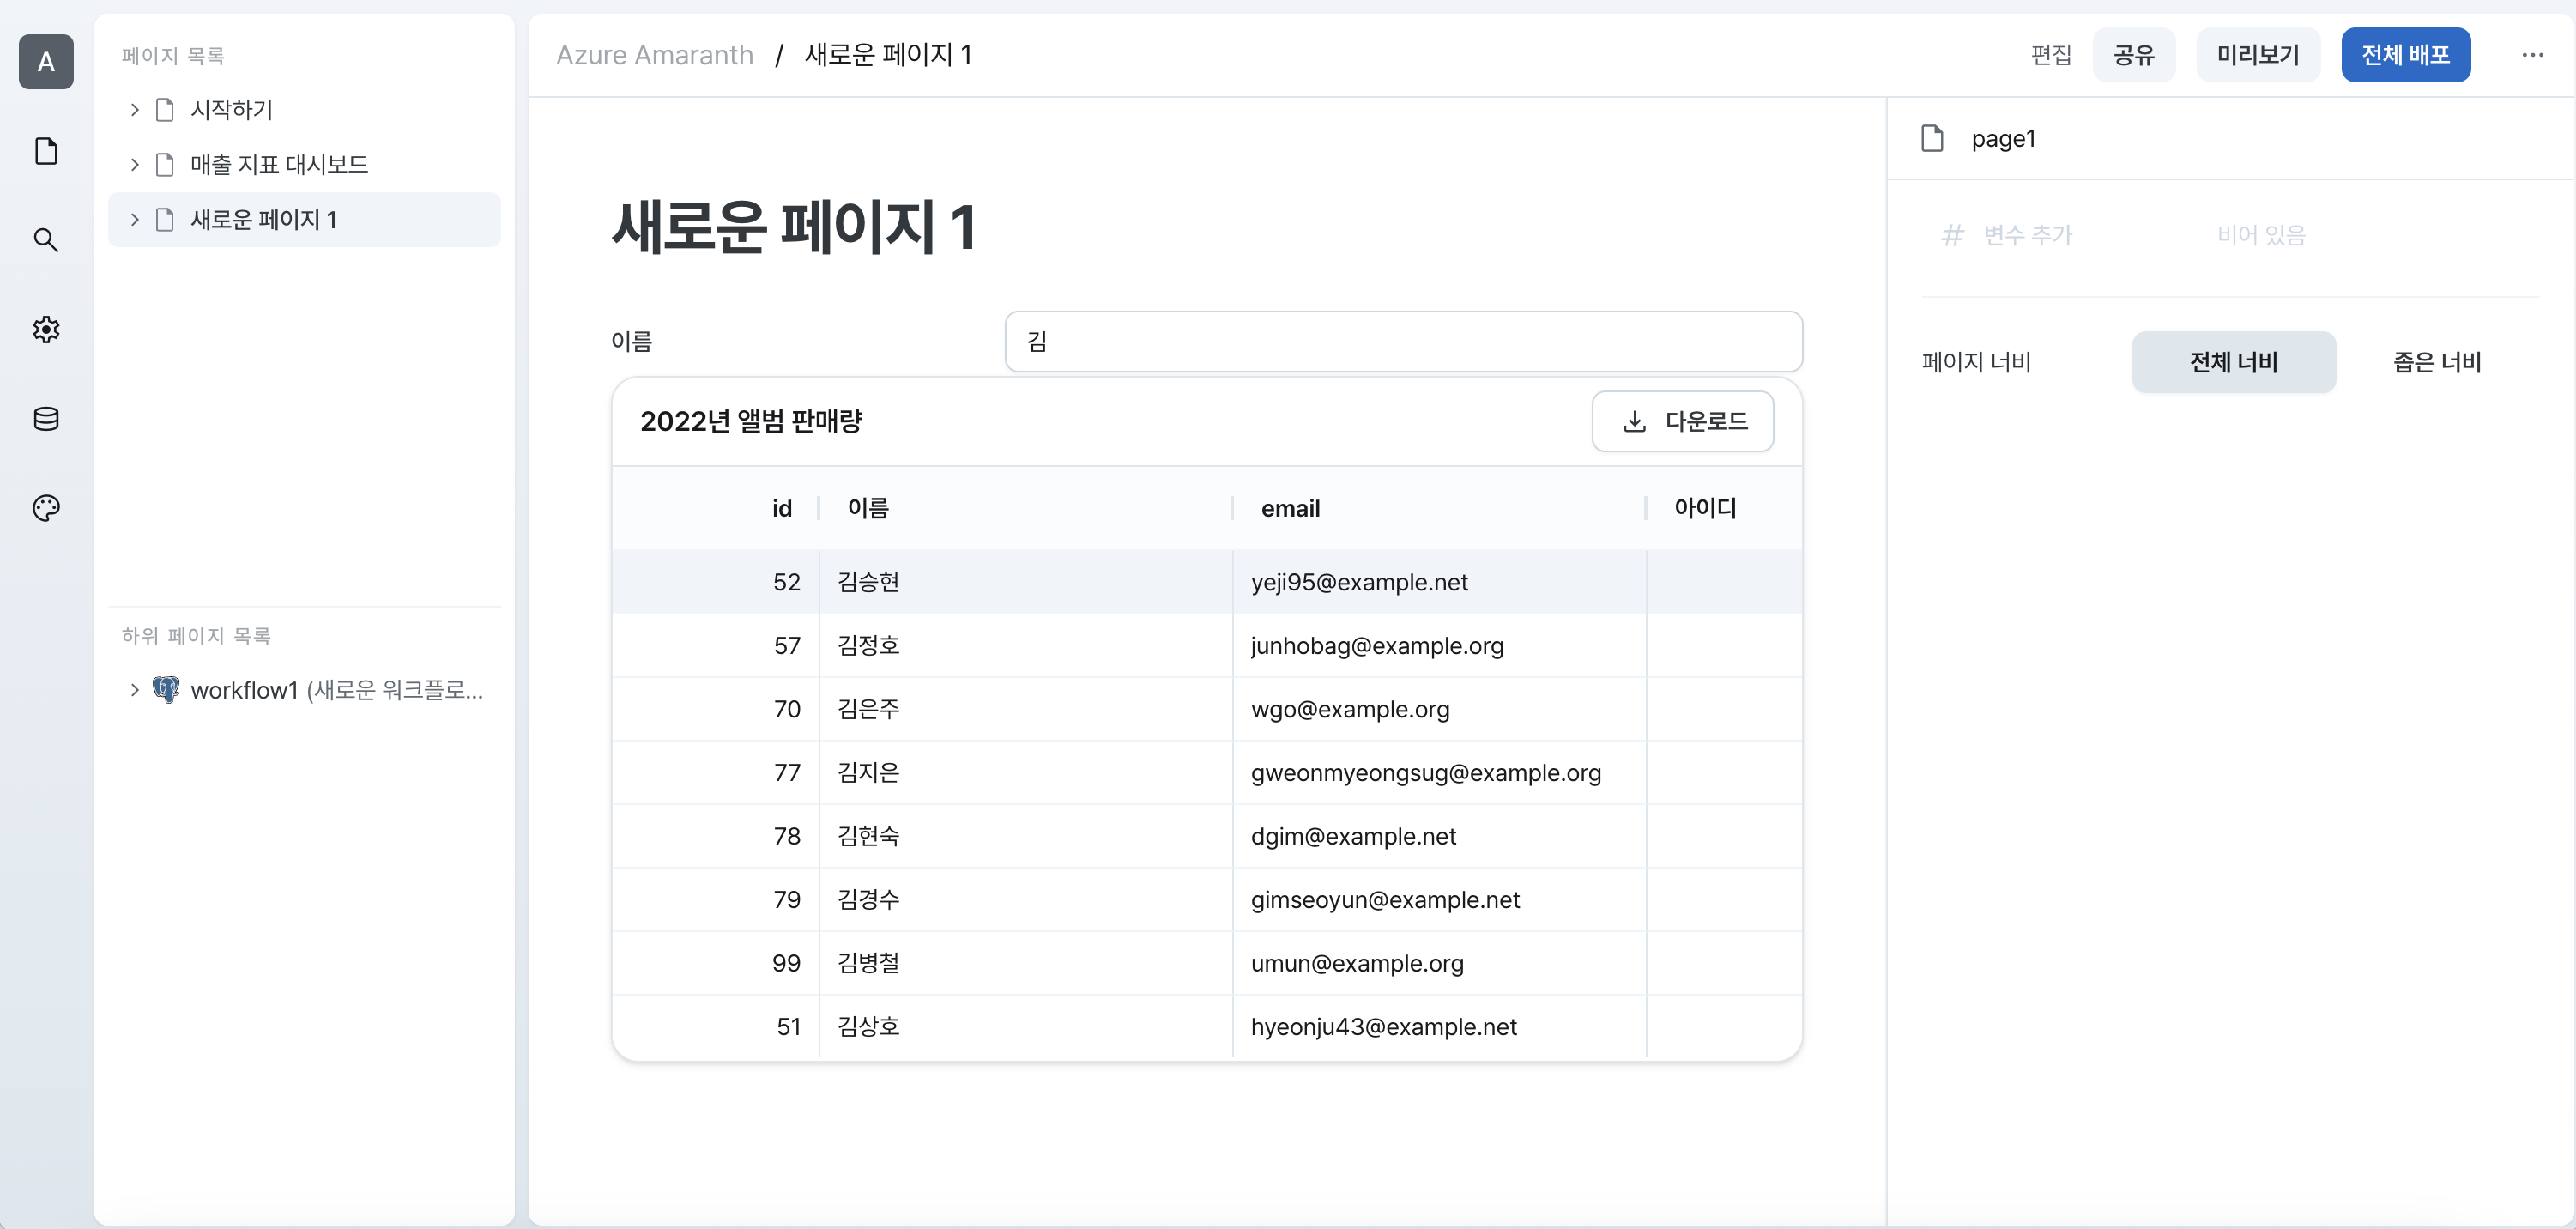Expand 새로운 페이지 1 in page list
This screenshot has width=2576, height=1229.
[x=134, y=219]
